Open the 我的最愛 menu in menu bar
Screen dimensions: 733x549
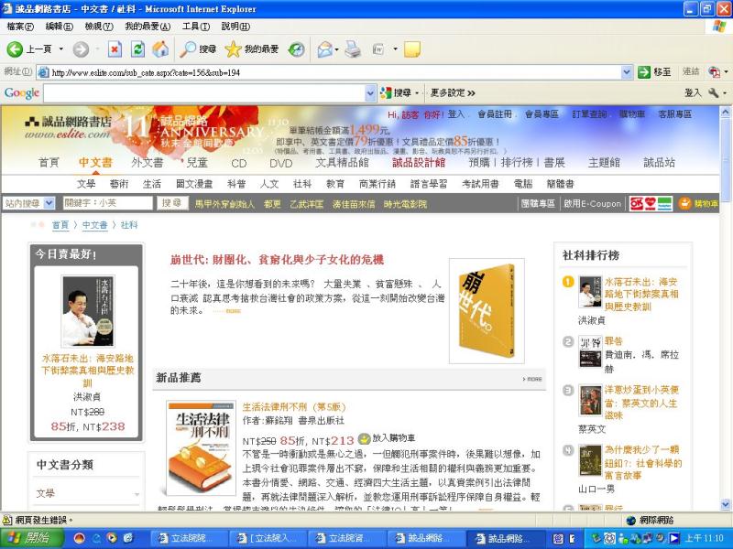point(148,27)
